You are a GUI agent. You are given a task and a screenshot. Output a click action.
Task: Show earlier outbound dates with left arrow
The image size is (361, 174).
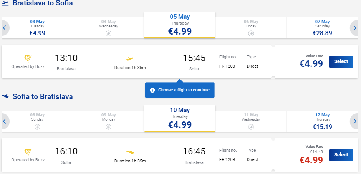pyautogui.click(x=5, y=28)
